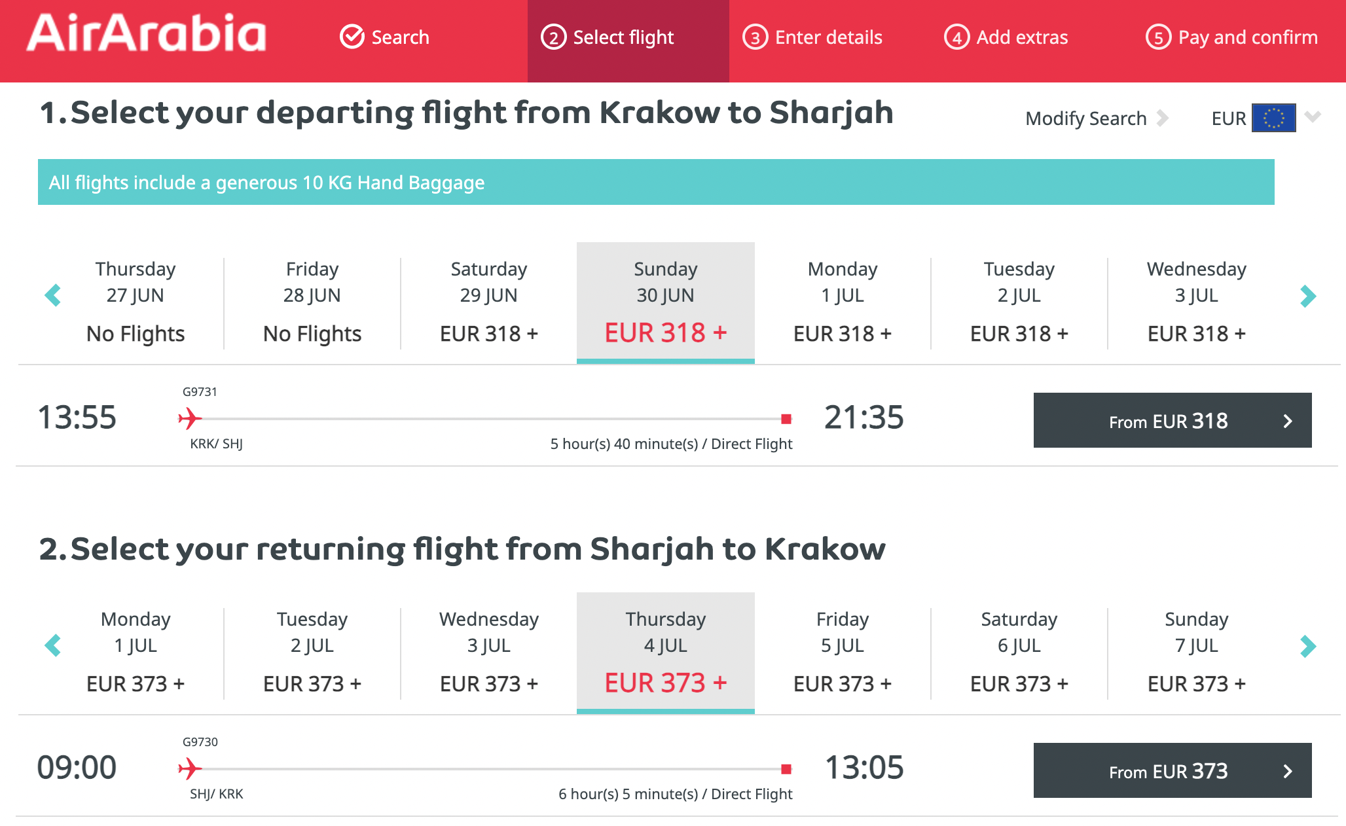Choose the From EUR 373 fare button

tap(1173, 770)
